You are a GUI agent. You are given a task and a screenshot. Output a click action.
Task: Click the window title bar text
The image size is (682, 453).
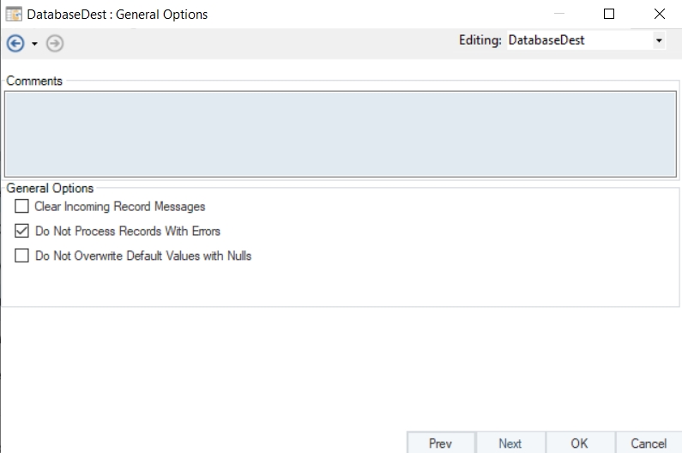pos(118,15)
